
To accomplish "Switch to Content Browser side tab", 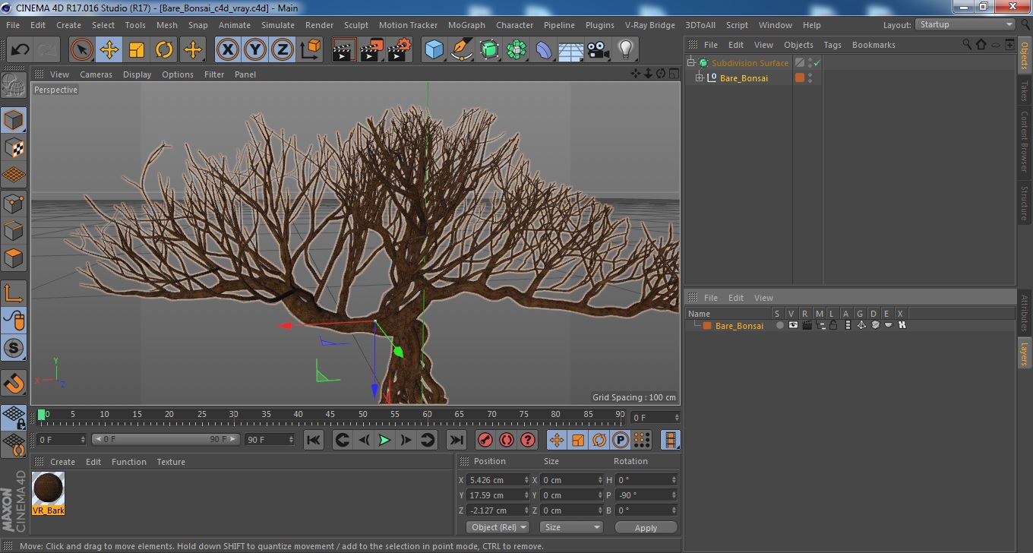I will 1025,142.
